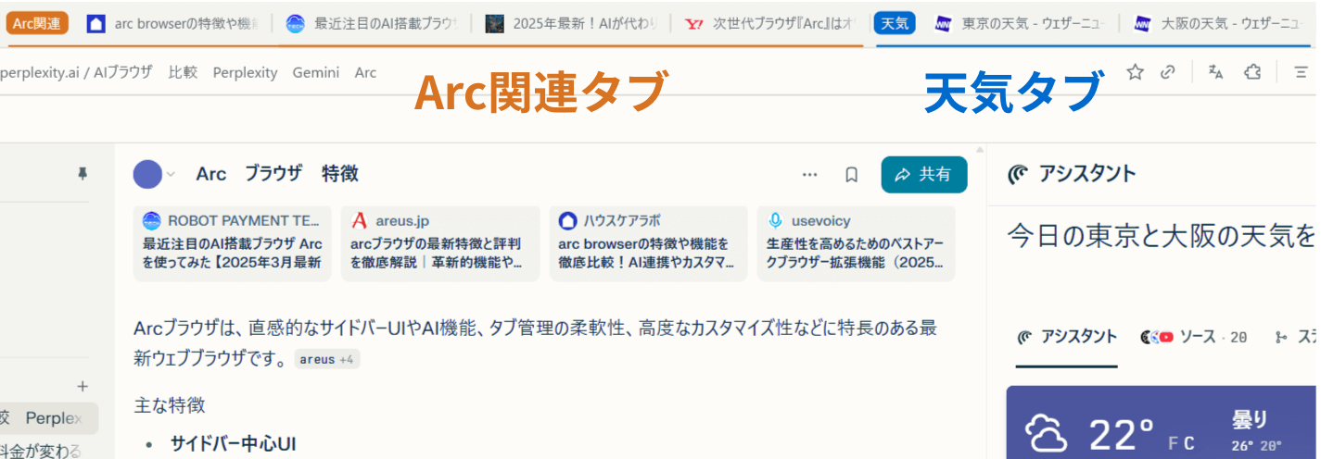
Task: Toggle the sidebar pin icon
Action: click(83, 173)
